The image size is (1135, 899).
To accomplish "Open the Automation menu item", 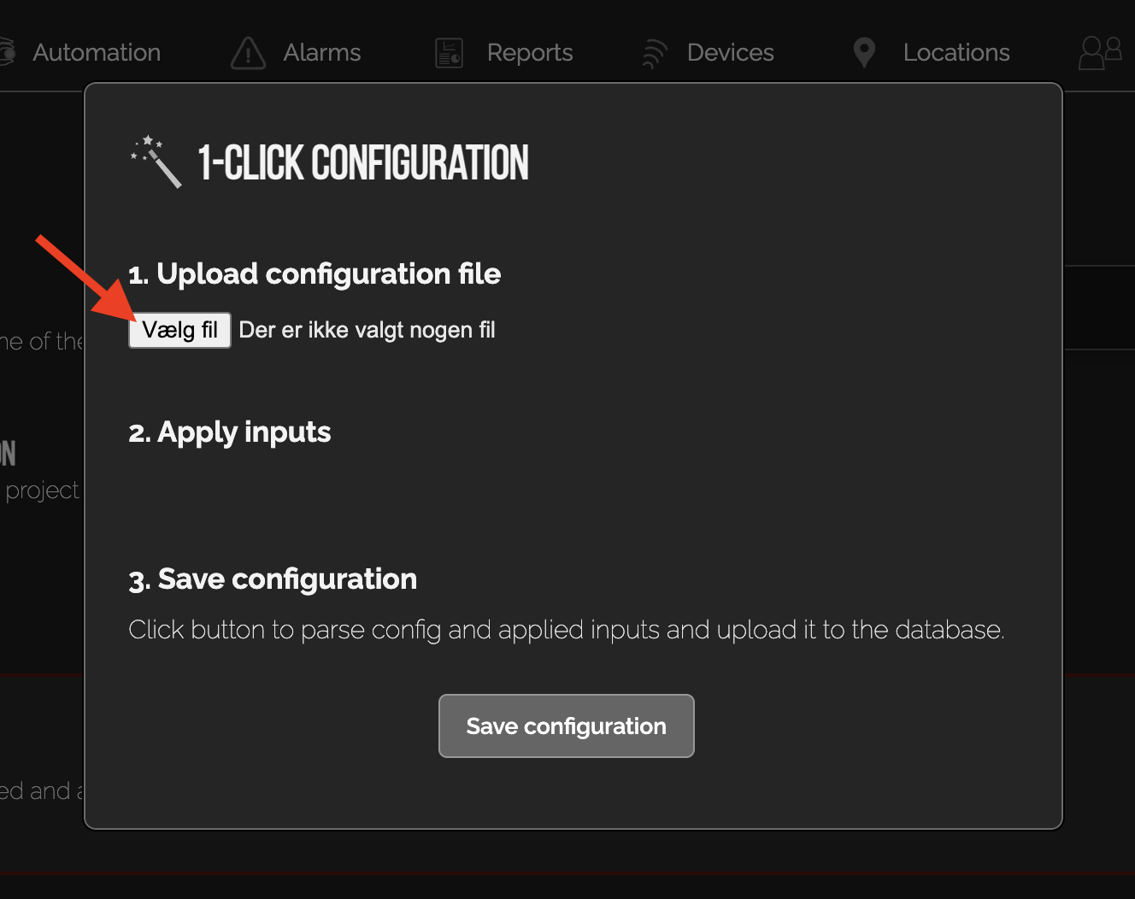I will [x=97, y=52].
